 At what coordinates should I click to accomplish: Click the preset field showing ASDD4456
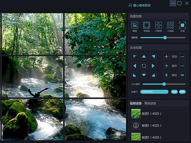(x=154, y=92)
